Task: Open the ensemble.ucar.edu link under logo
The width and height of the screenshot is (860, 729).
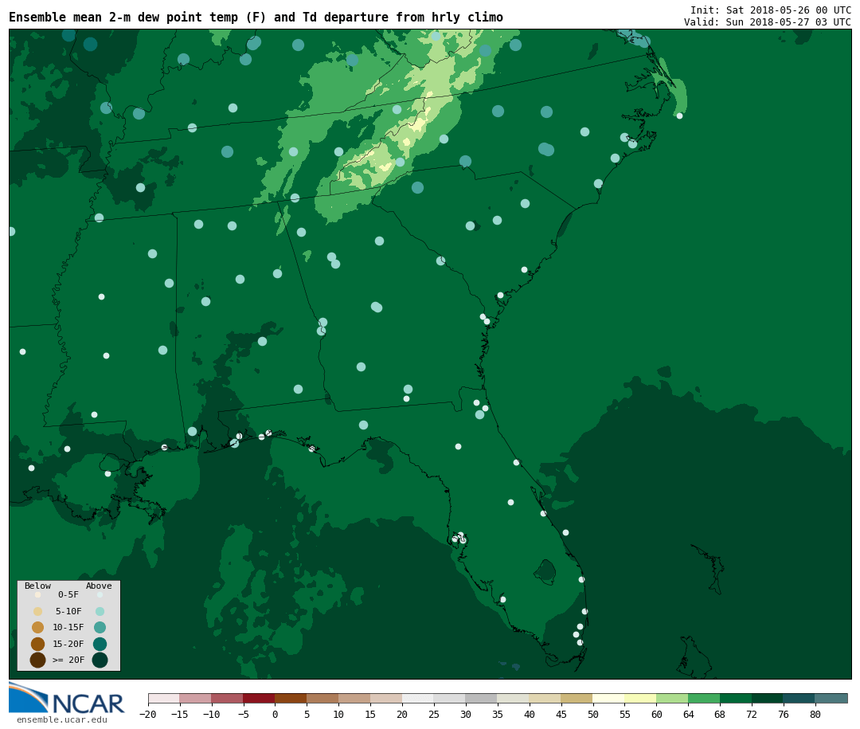Action: (x=61, y=719)
